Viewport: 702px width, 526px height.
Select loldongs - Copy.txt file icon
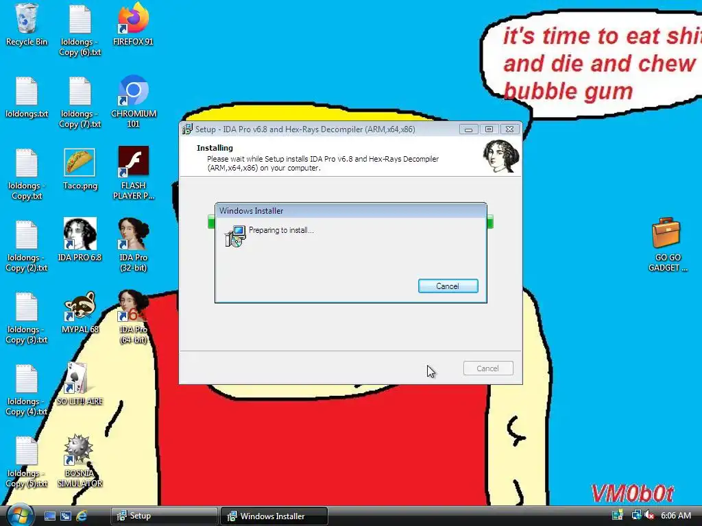coord(27,174)
